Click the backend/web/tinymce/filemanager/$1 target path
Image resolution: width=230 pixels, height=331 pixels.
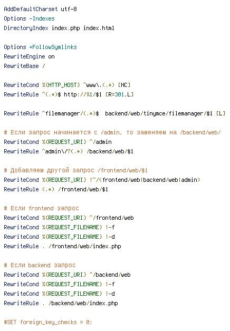point(159,113)
